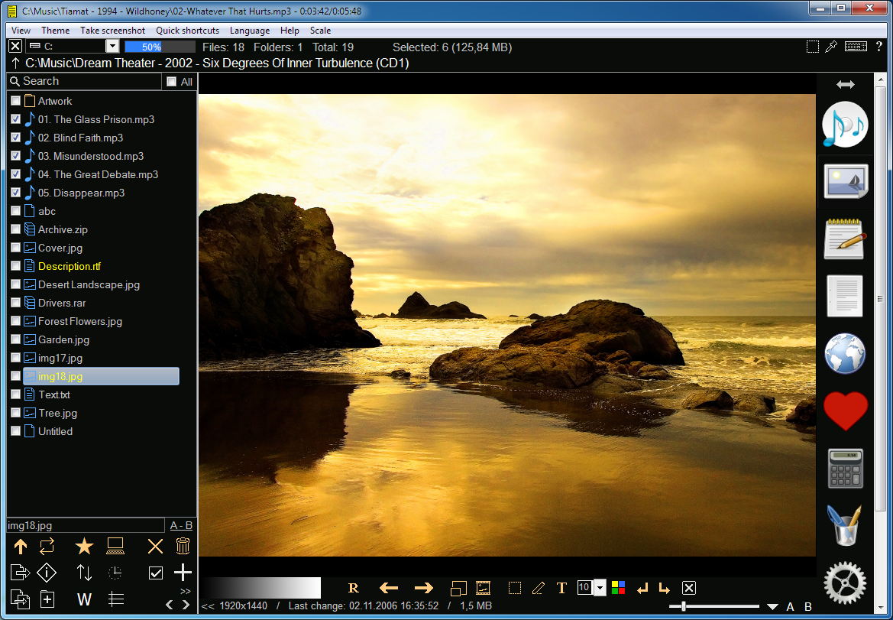Click the trash can delete icon
The height and width of the screenshot is (620, 893).
pos(183,546)
